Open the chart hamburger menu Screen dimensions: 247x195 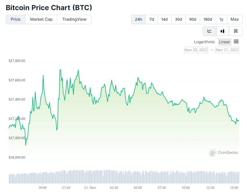(x=236, y=42)
